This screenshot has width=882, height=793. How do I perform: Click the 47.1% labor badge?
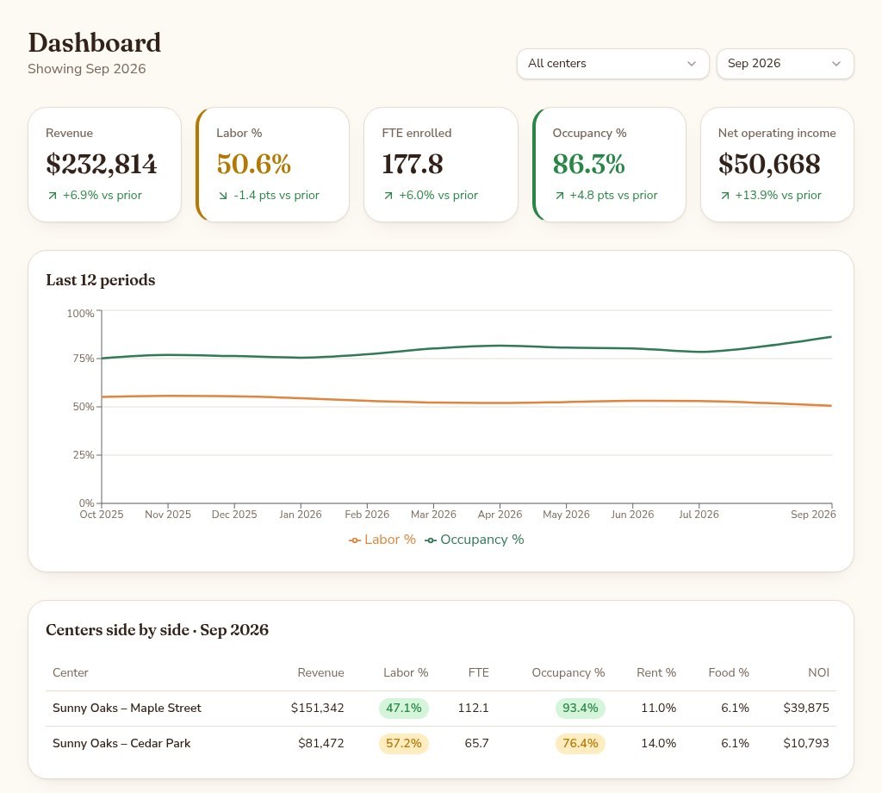(x=404, y=708)
